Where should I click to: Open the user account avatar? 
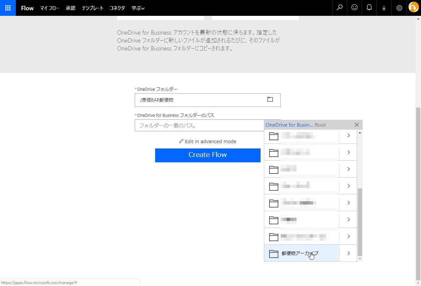413,7
